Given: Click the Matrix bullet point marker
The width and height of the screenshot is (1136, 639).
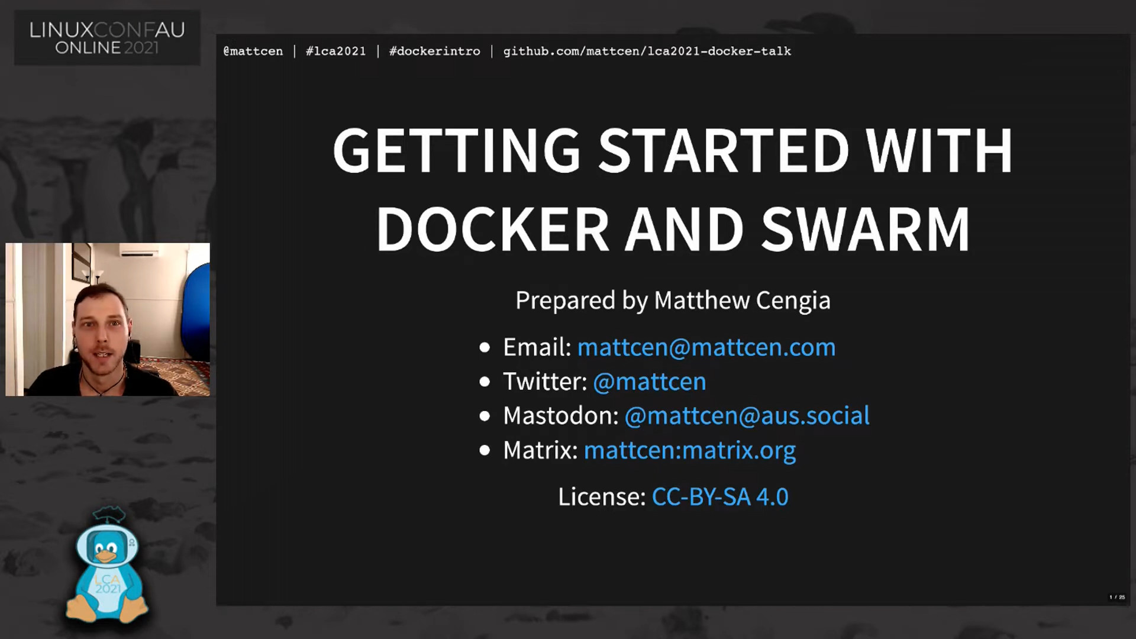Looking at the screenshot, I should 484,450.
